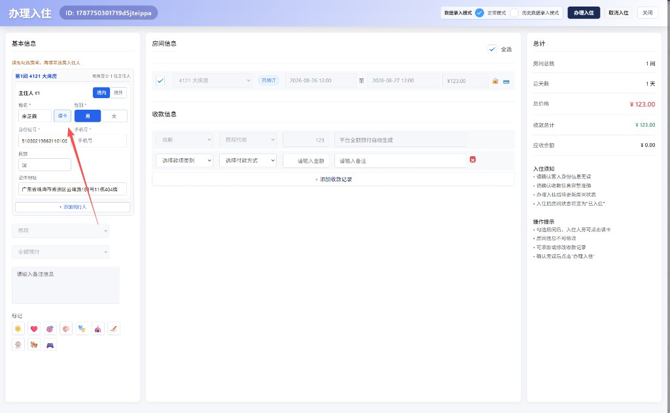Screen dimensions: 670x413
Task: Click the 证件地址 address field
Action: click(73, 189)
